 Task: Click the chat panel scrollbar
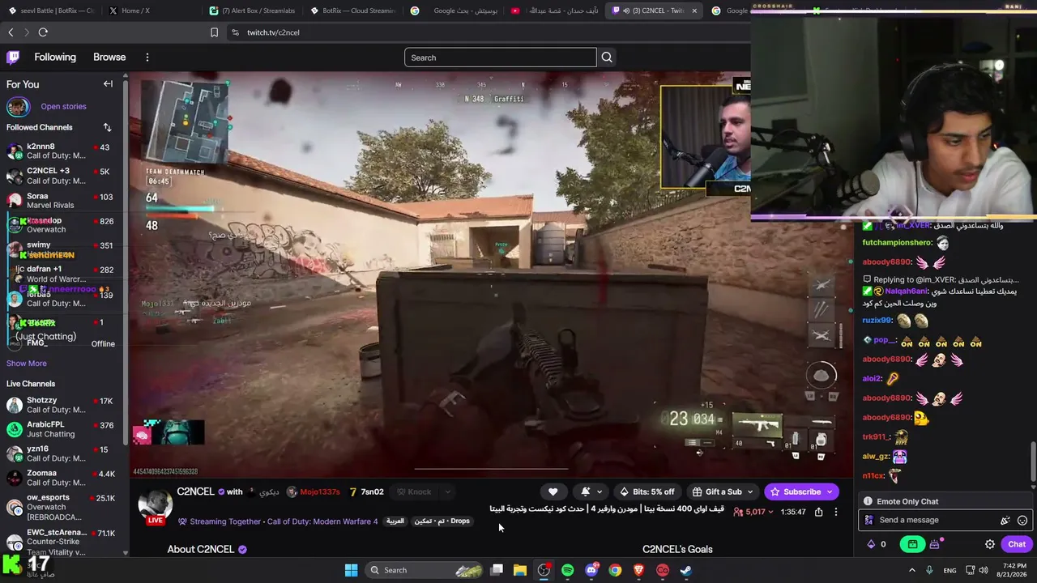pyautogui.click(x=1032, y=462)
